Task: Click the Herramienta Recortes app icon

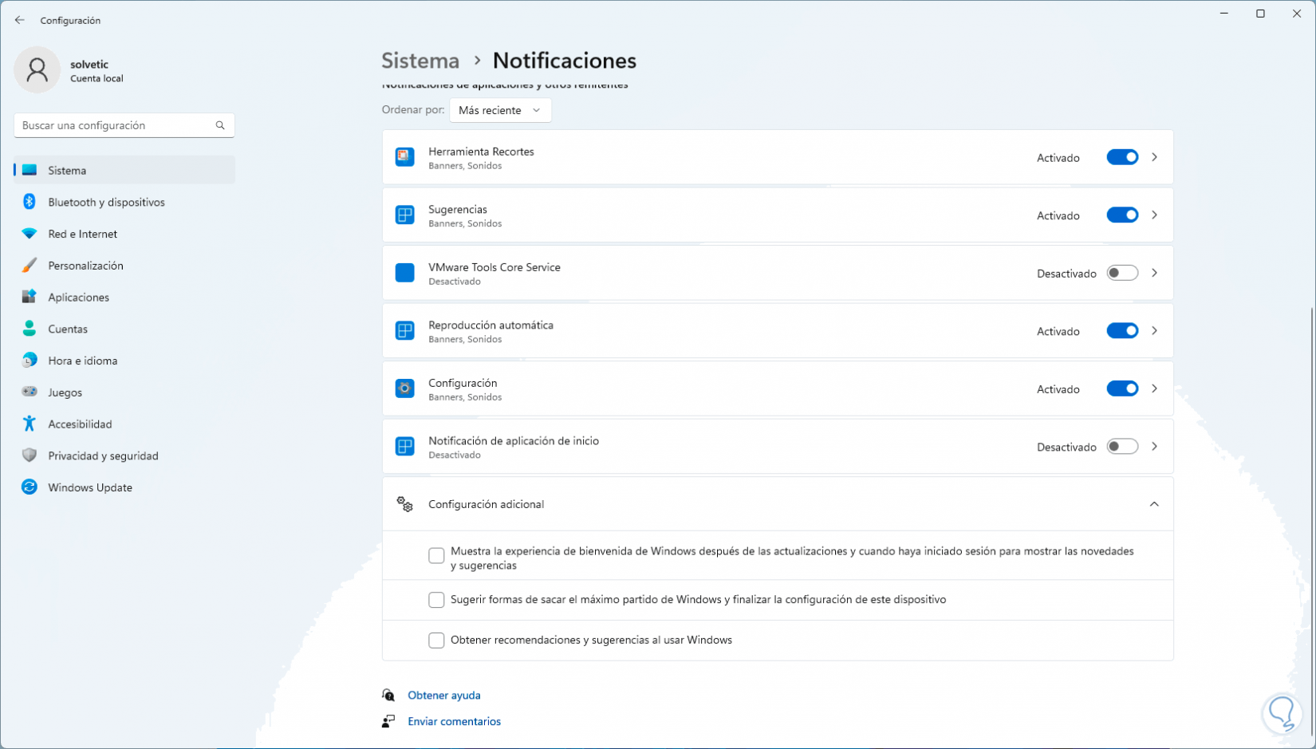Action: click(x=404, y=157)
